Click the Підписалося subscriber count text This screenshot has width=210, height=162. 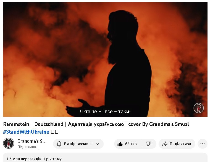click(28, 147)
